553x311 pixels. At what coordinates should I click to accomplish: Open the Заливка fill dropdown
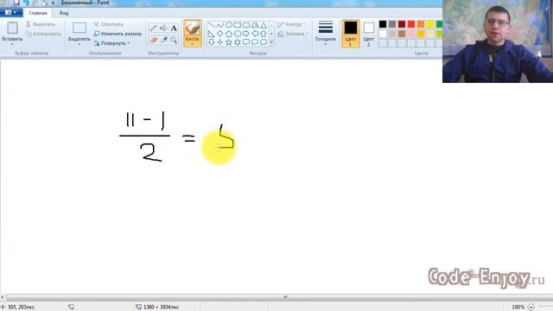click(x=293, y=34)
